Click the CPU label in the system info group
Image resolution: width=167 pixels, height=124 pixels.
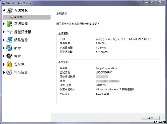point(62,39)
